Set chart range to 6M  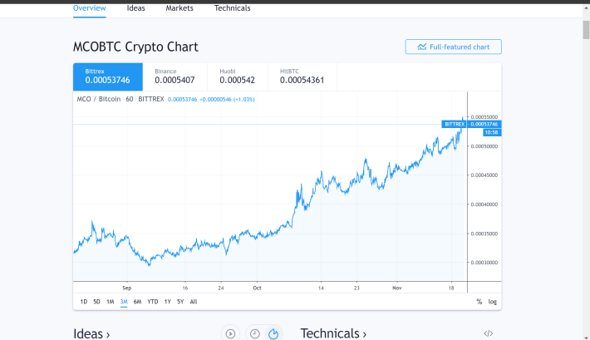[x=137, y=302]
